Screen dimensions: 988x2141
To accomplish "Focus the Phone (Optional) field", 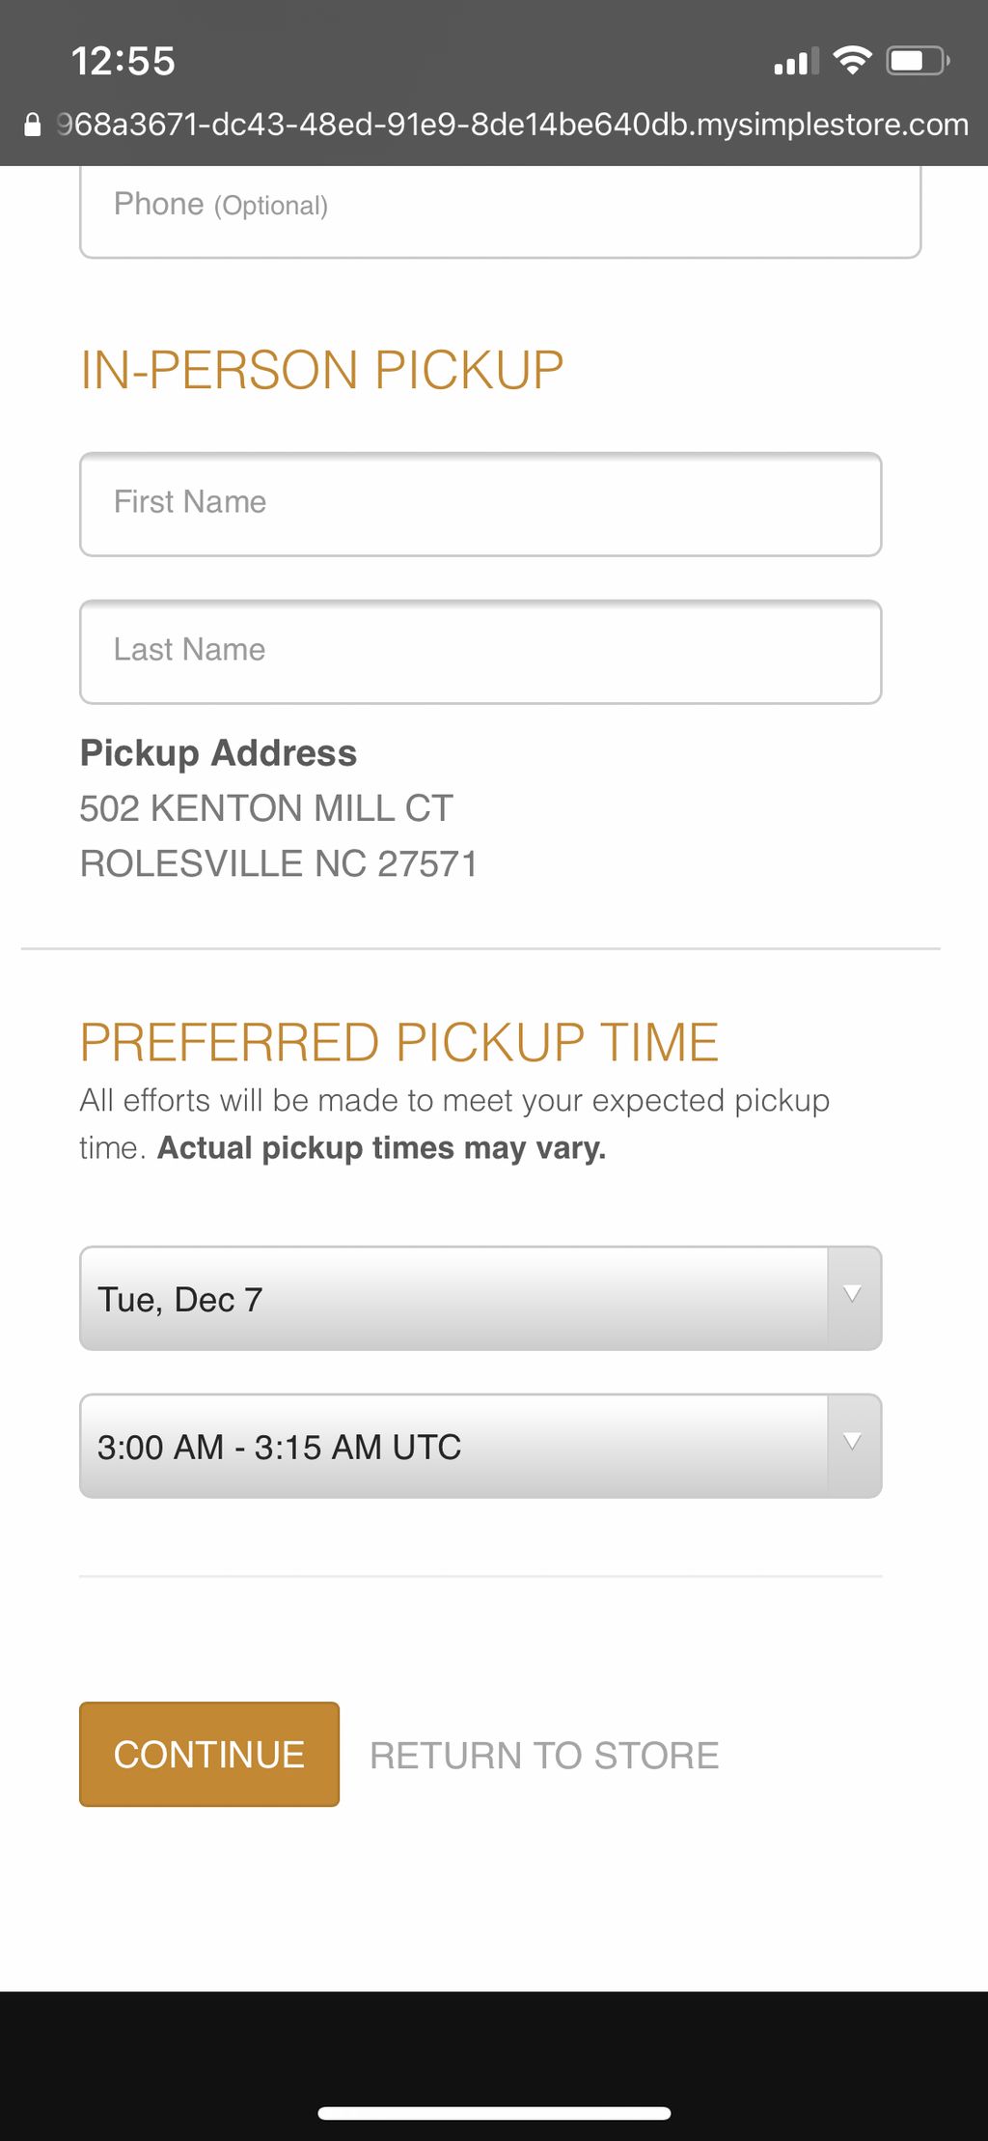I will click(500, 211).
